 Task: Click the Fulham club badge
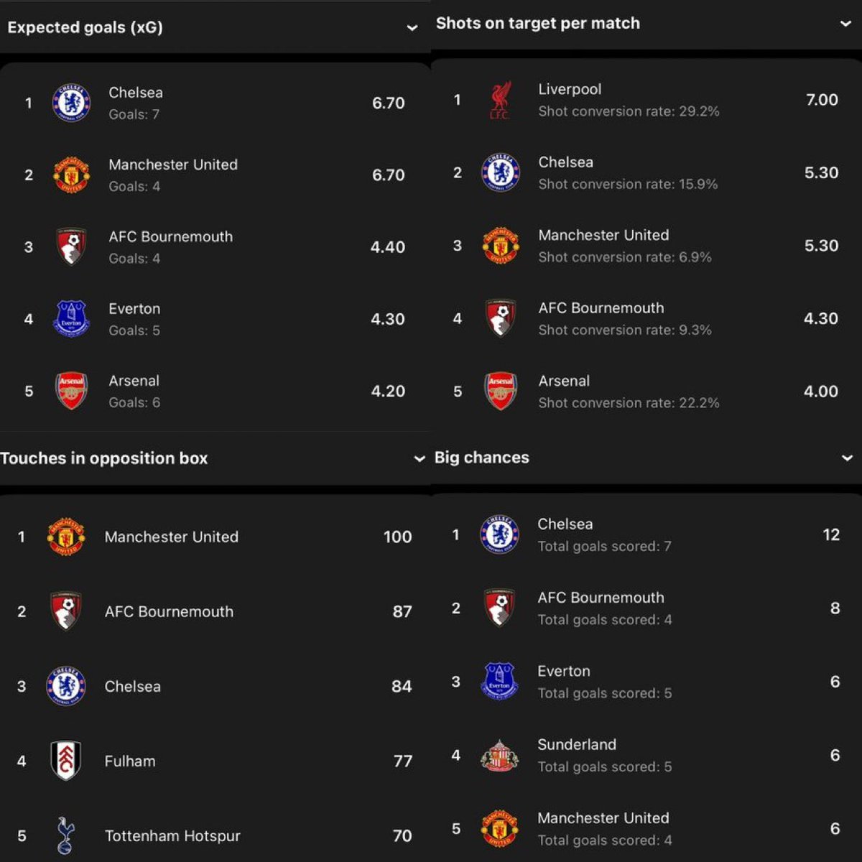pos(65,761)
